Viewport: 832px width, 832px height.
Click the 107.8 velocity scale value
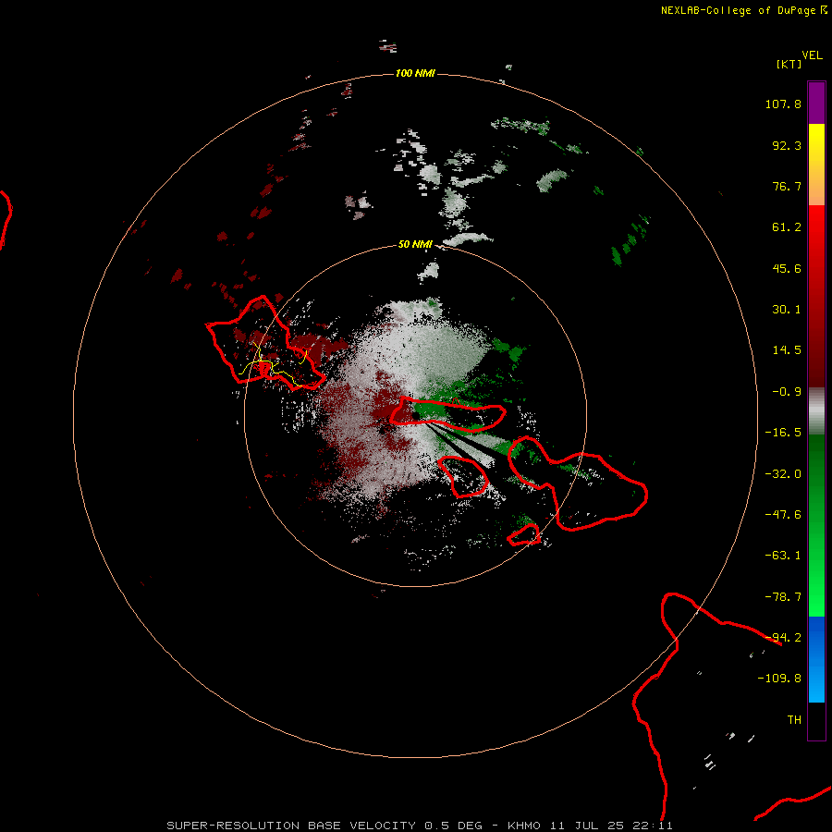coord(783,104)
